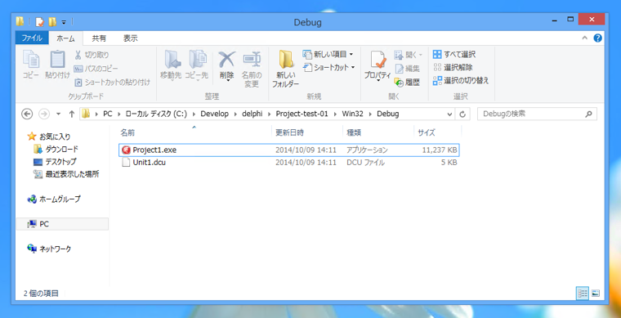Viewport: 621px width, 318px height.
Task: Expand the 削除 dropdown arrow
Action: 227,80
